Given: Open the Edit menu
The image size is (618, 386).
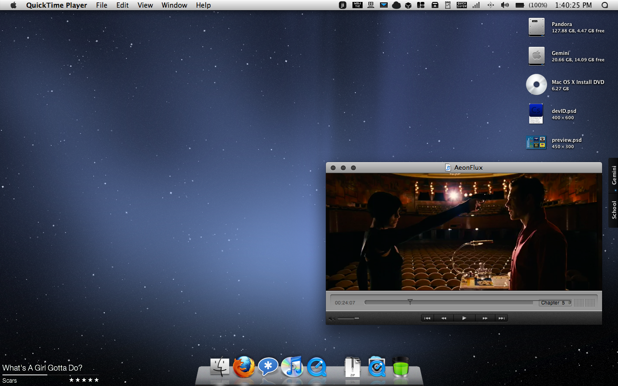Looking at the screenshot, I should tap(123, 5).
